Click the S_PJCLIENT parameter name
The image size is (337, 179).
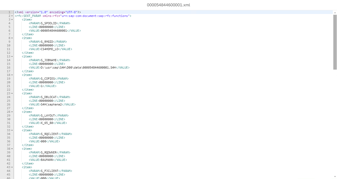50,171
